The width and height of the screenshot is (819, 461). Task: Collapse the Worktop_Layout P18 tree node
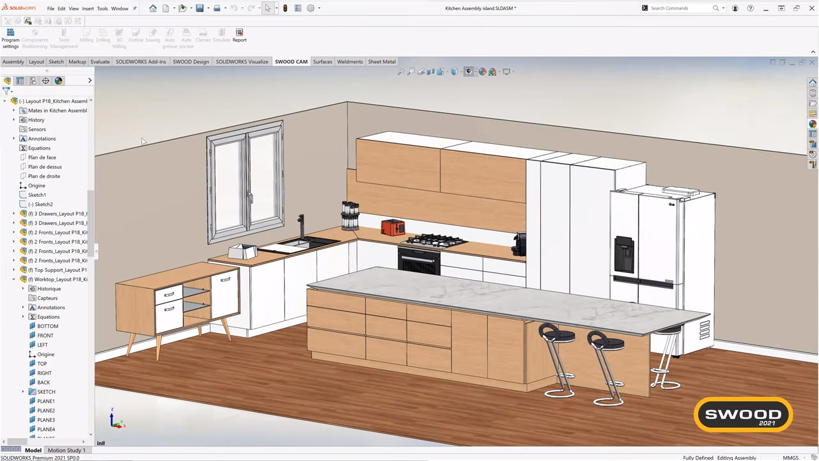point(14,279)
